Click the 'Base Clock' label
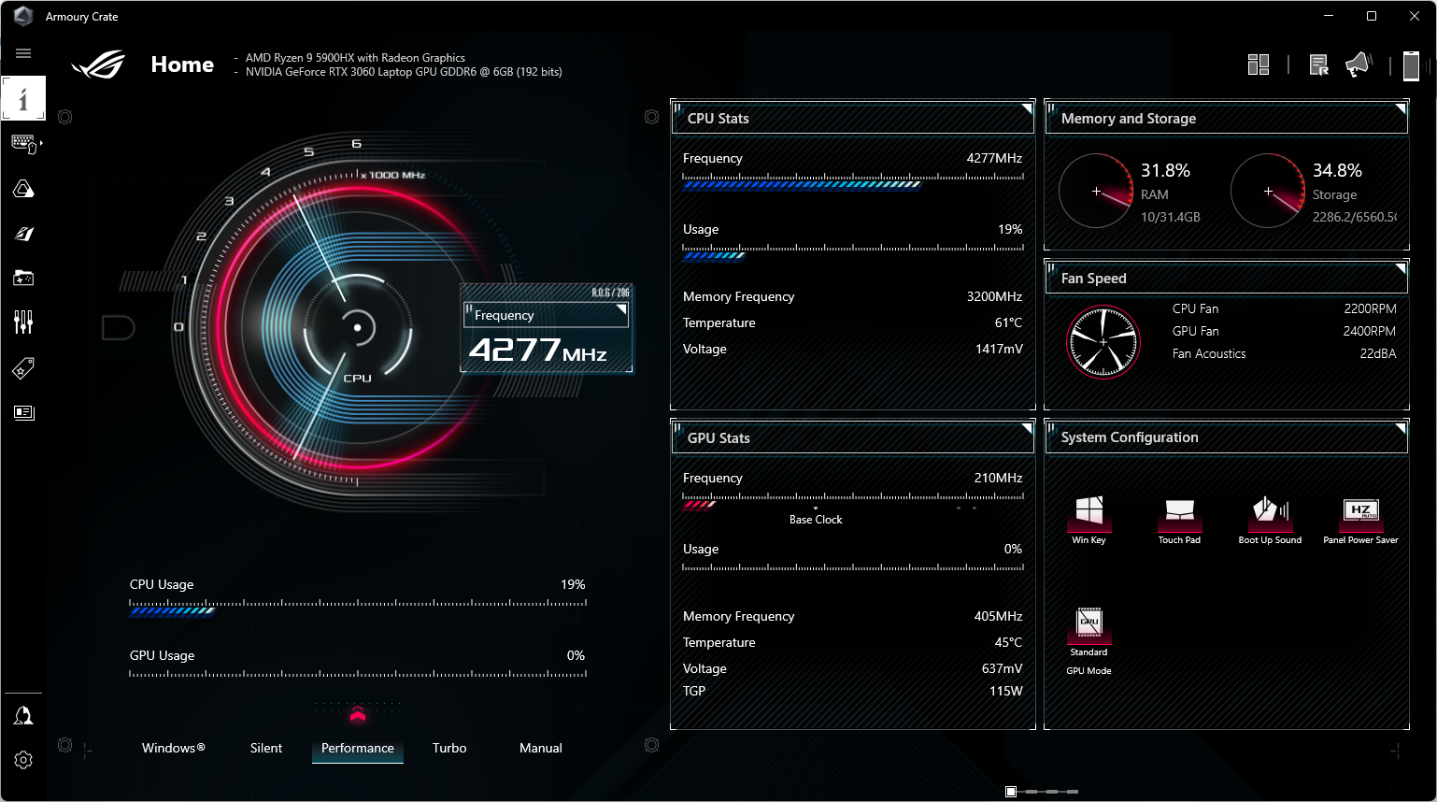Image resolution: width=1437 pixels, height=802 pixels. pyautogui.click(x=816, y=520)
